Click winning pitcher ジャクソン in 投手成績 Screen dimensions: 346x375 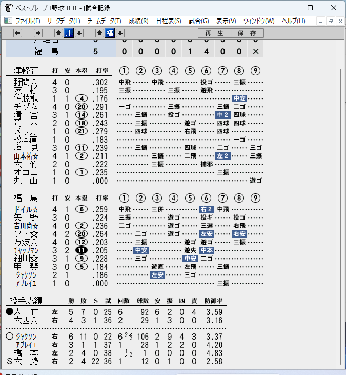tap(26, 337)
